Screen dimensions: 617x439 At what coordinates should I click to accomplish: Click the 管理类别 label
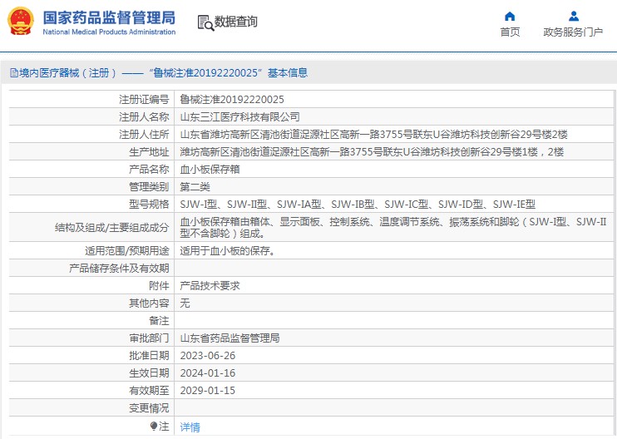(149, 187)
